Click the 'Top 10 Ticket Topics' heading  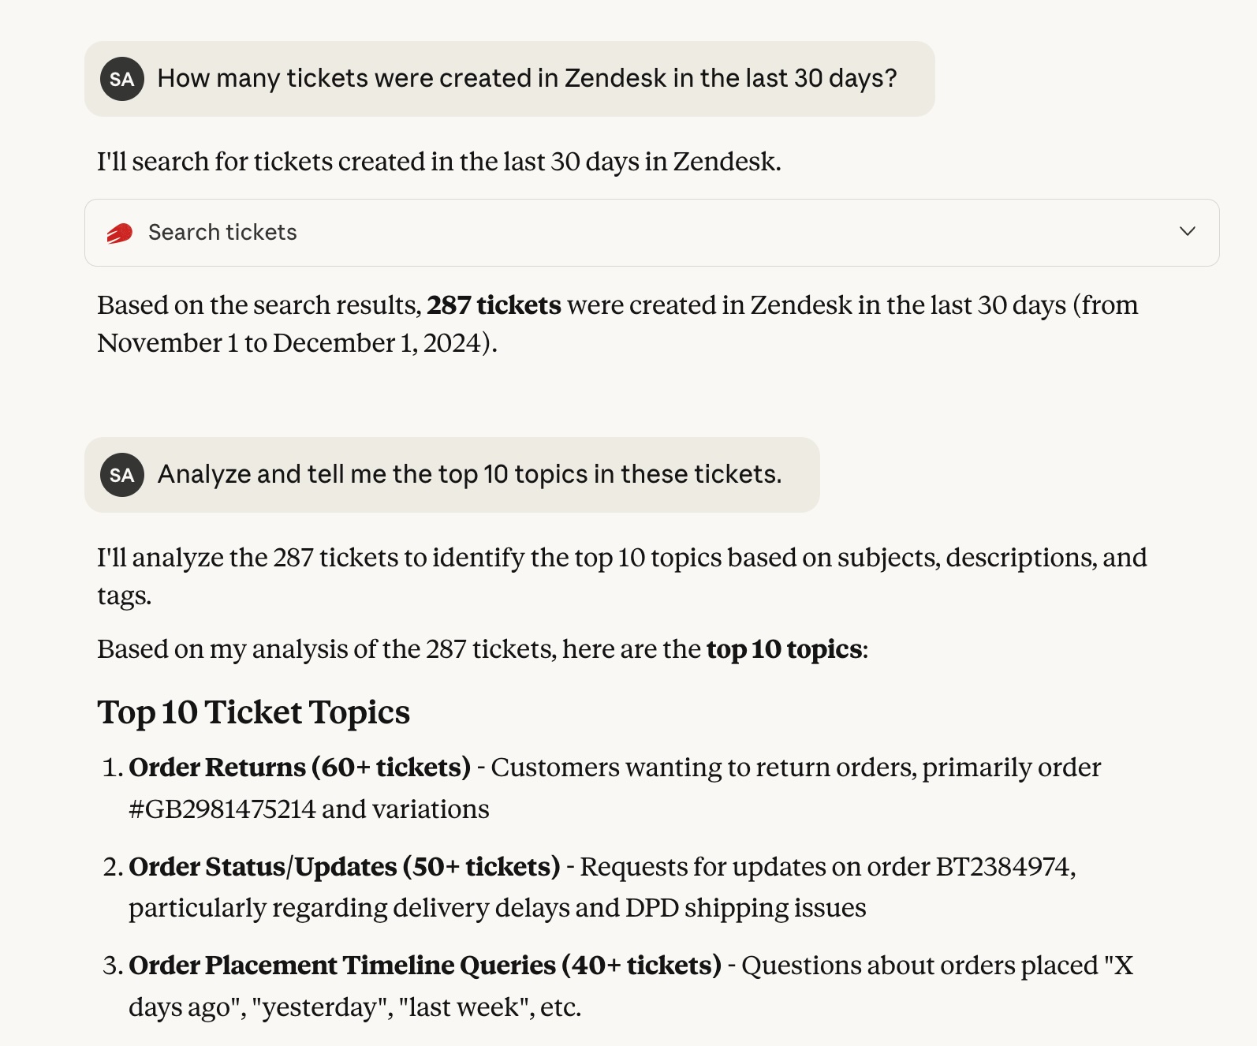pos(253,712)
